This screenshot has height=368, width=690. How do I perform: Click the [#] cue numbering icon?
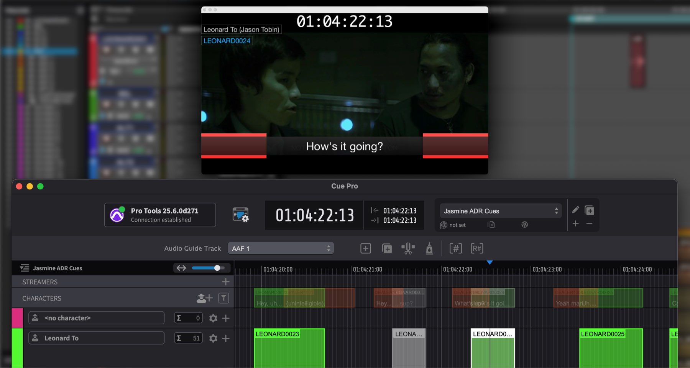[455, 248]
